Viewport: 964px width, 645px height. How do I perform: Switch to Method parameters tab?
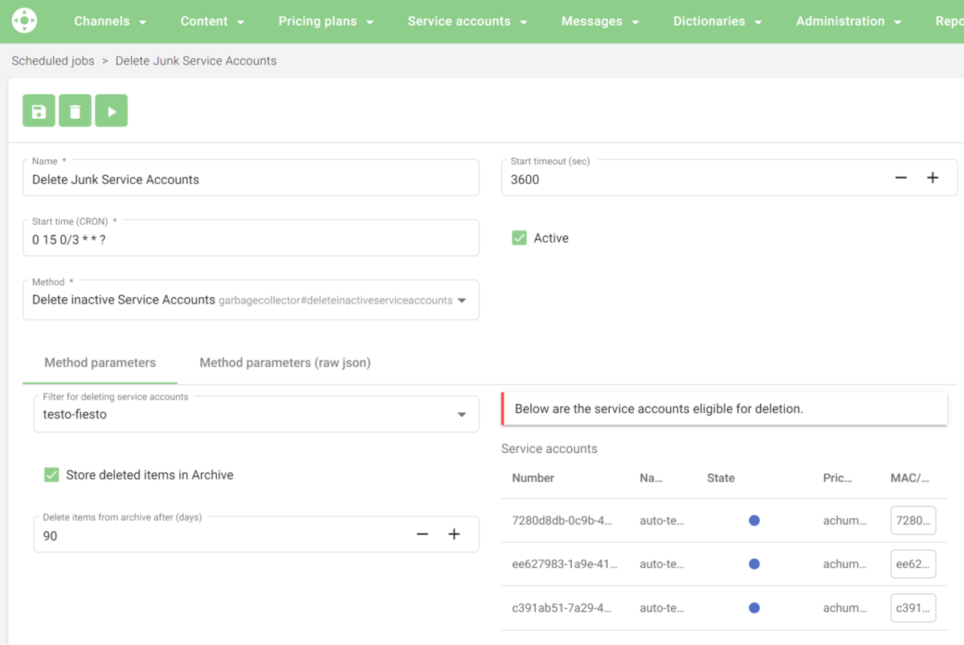(100, 362)
